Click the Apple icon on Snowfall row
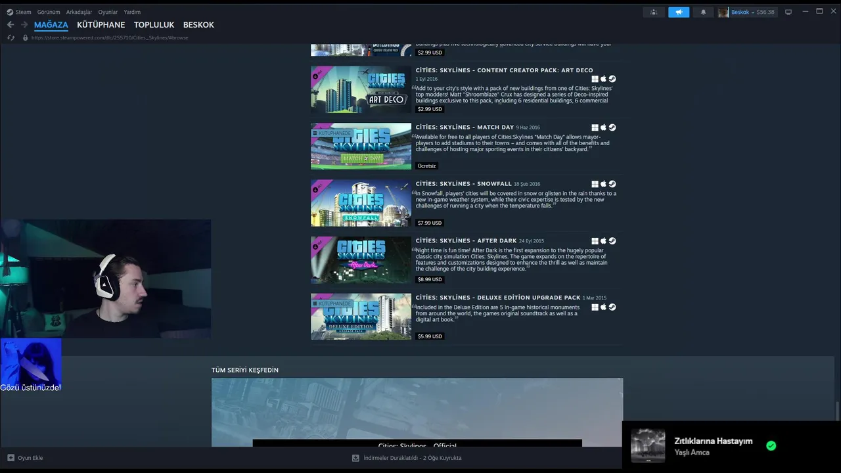 coord(603,184)
